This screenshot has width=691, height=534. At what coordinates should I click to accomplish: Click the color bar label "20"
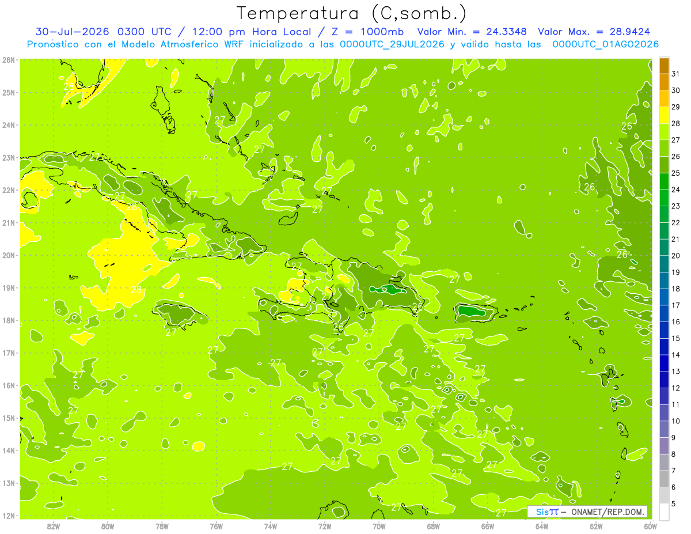pyautogui.click(x=676, y=256)
